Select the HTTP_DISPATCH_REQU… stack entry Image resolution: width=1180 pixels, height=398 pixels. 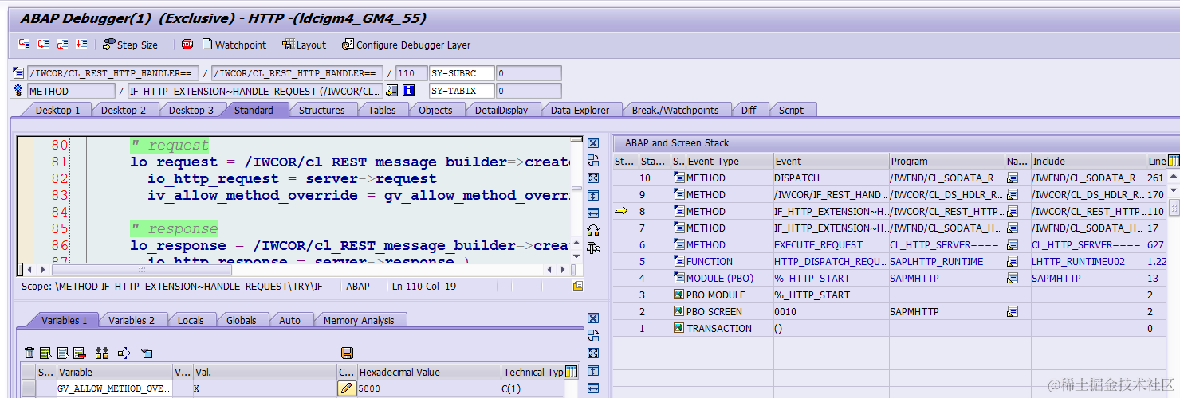coord(830,262)
